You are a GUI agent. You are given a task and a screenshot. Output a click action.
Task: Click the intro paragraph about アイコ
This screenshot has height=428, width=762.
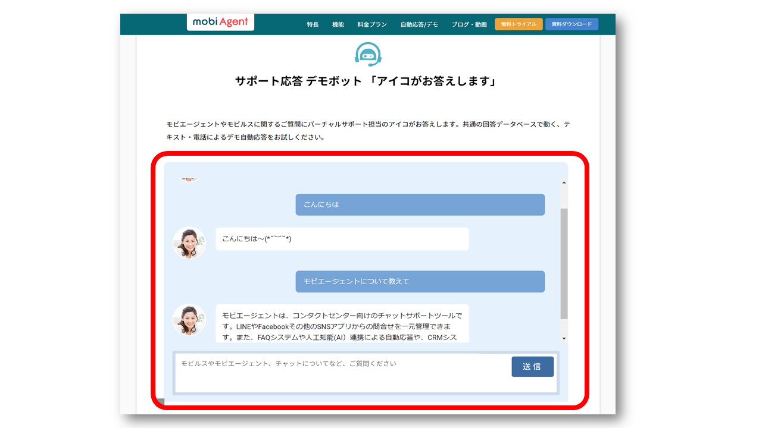368,131
